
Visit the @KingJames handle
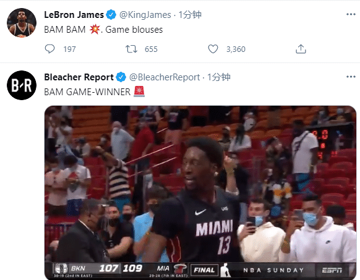[145, 15]
